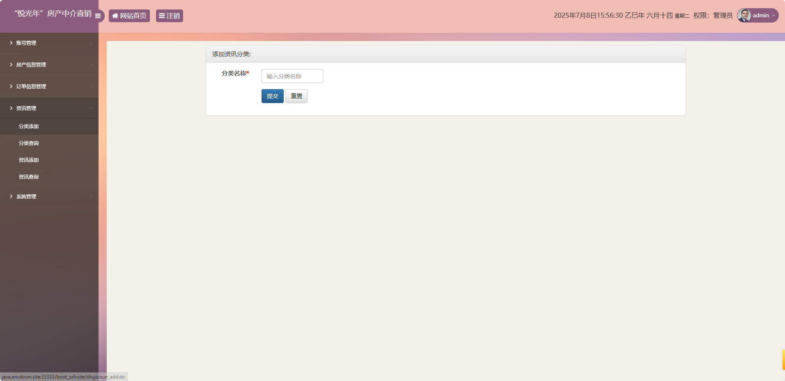This screenshot has height=381, width=785.
Task: Collapse 资讯管理 menu
Action: tap(49, 108)
